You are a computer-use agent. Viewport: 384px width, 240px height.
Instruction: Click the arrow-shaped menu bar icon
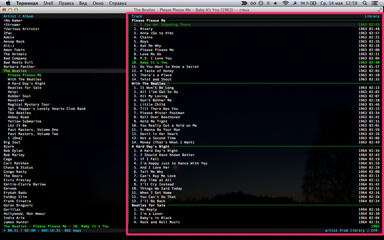244,3
